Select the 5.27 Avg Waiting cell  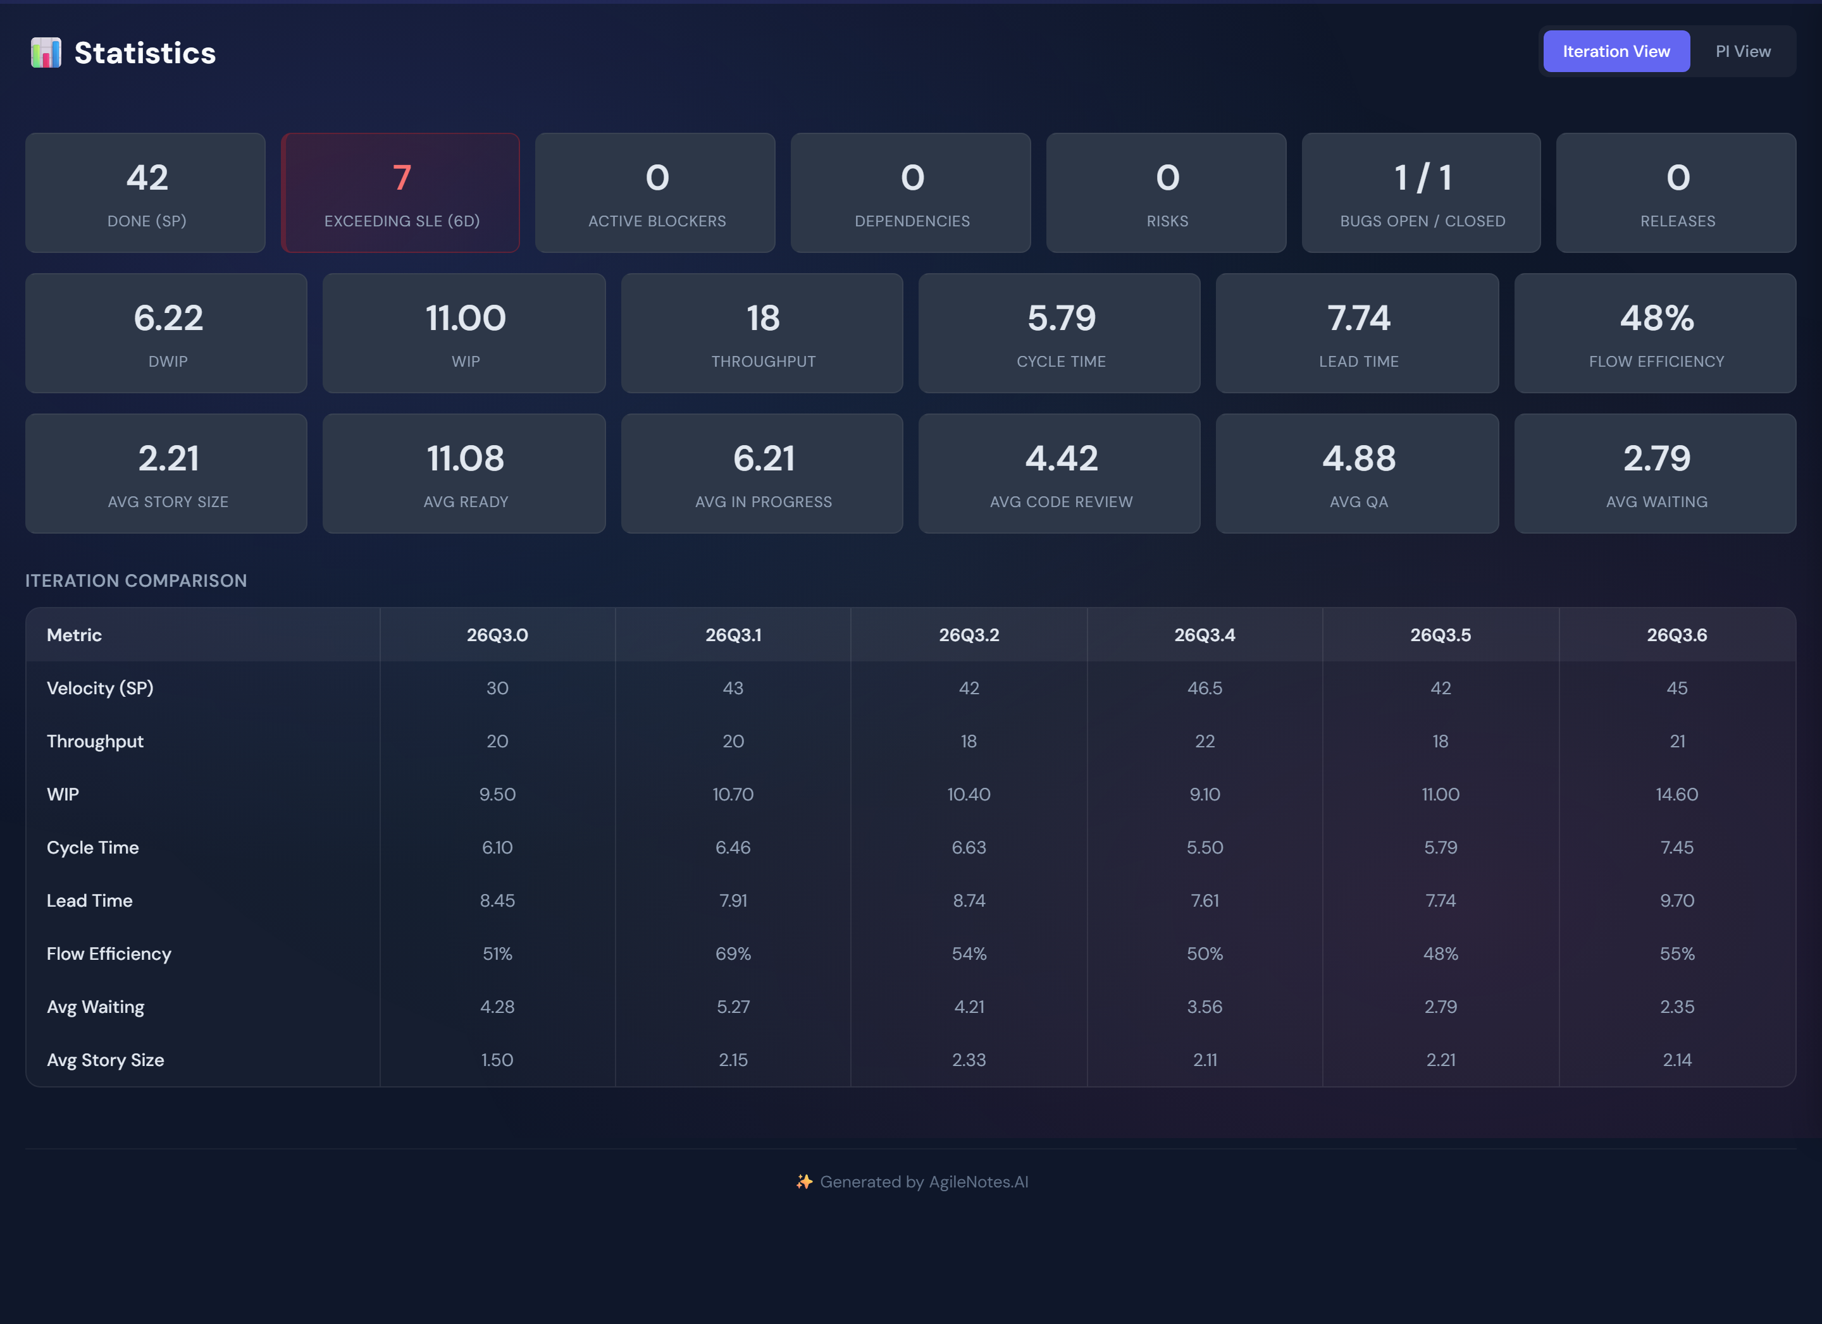(733, 1007)
